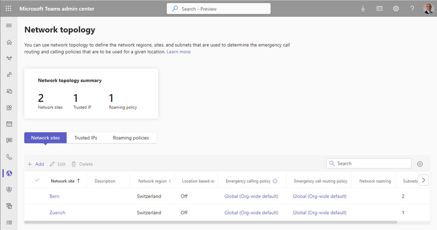Open Teams section in the sidebar
This screenshot has height=230, width=437.
tap(9, 59)
